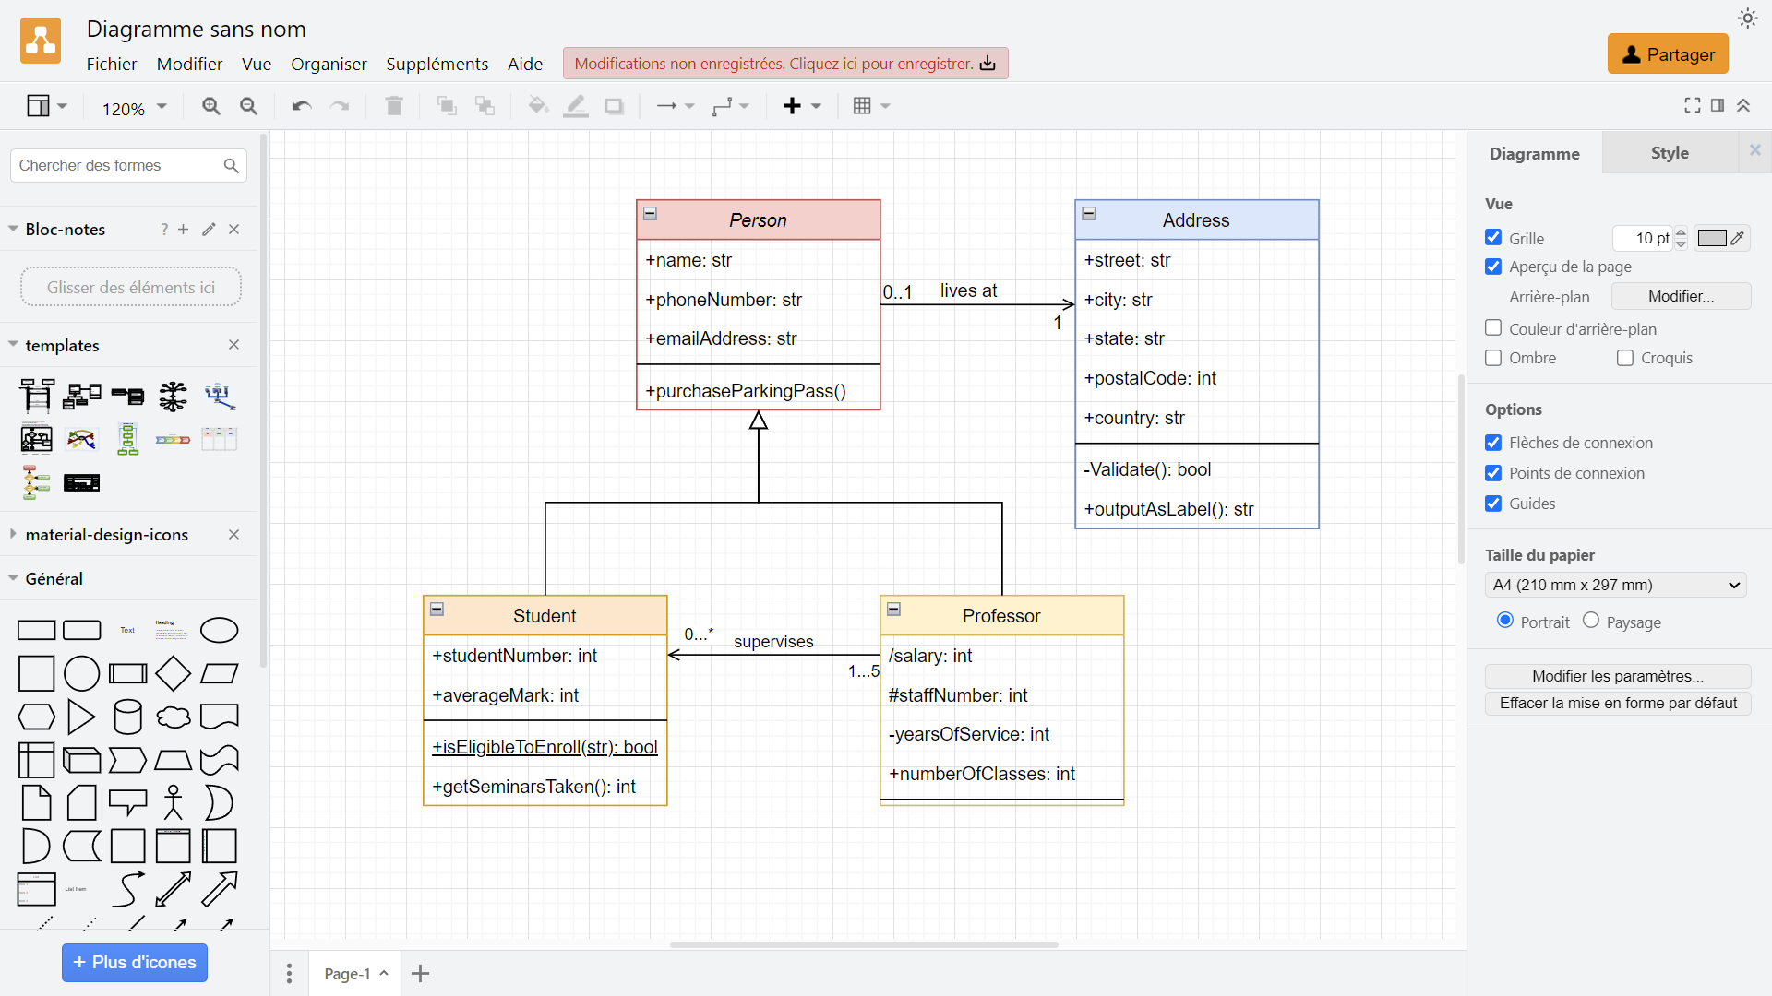The image size is (1772, 996).
Task: Undo the last action
Action: tap(301, 106)
